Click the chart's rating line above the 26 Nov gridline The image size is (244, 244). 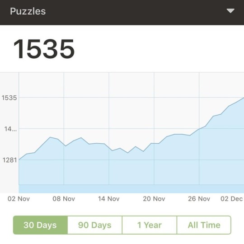pyautogui.click(x=199, y=129)
